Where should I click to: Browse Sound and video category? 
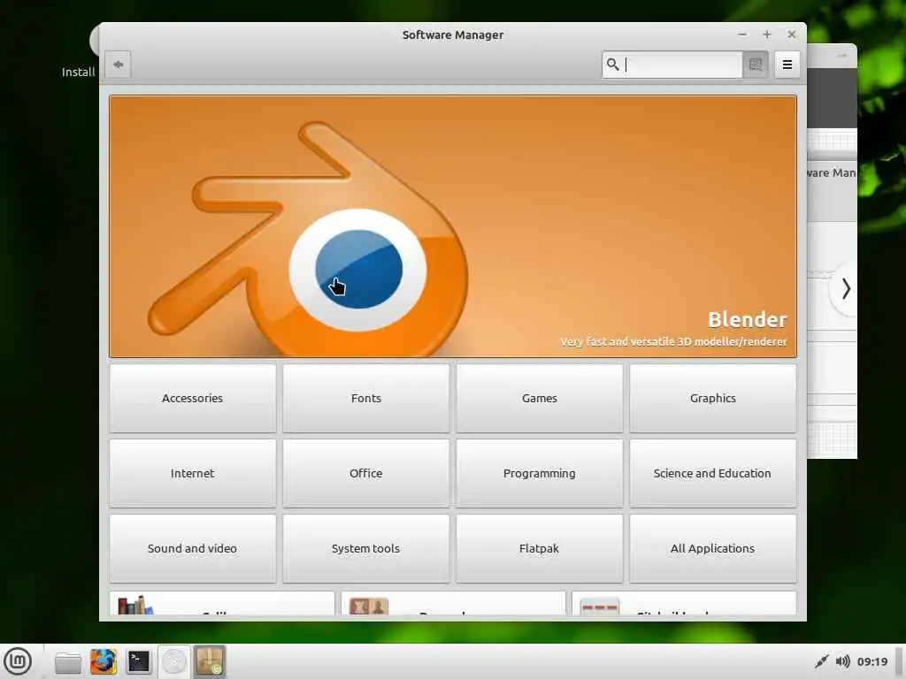click(192, 548)
